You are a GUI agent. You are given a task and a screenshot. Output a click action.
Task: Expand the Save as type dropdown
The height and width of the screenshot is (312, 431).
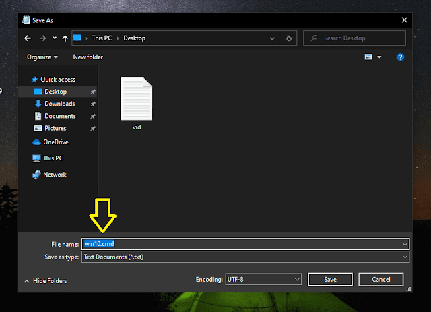tap(245, 257)
